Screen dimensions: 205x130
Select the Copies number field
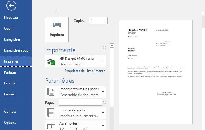click(x=96, y=20)
